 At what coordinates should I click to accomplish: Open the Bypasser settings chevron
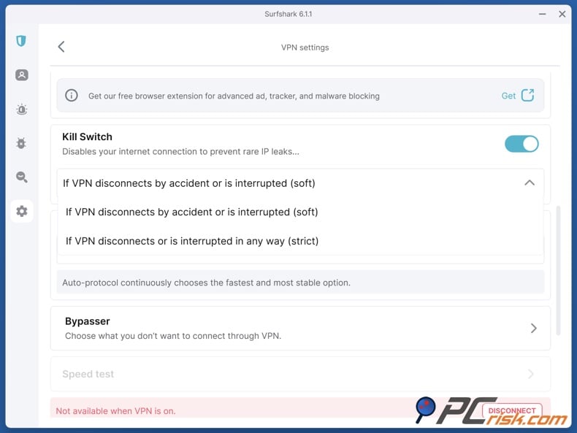pos(534,328)
